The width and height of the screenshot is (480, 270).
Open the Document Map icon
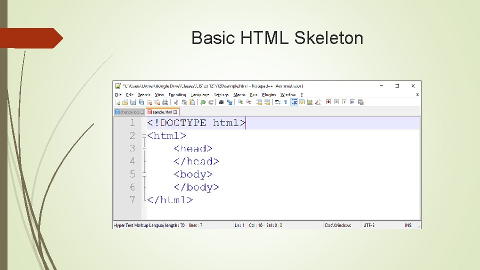(x=310, y=102)
